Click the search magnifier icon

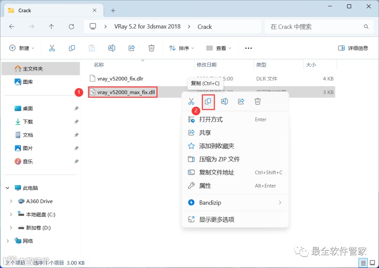pos(366,27)
